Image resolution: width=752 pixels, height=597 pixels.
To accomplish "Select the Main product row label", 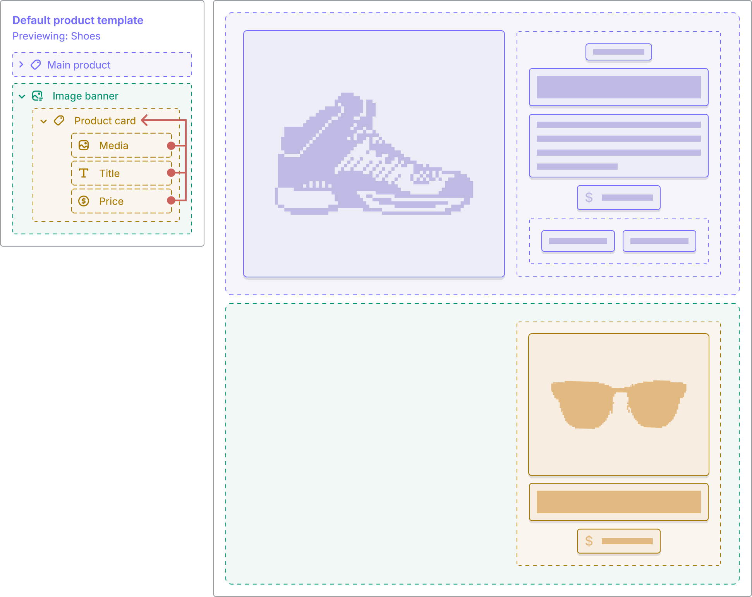I will tap(79, 65).
